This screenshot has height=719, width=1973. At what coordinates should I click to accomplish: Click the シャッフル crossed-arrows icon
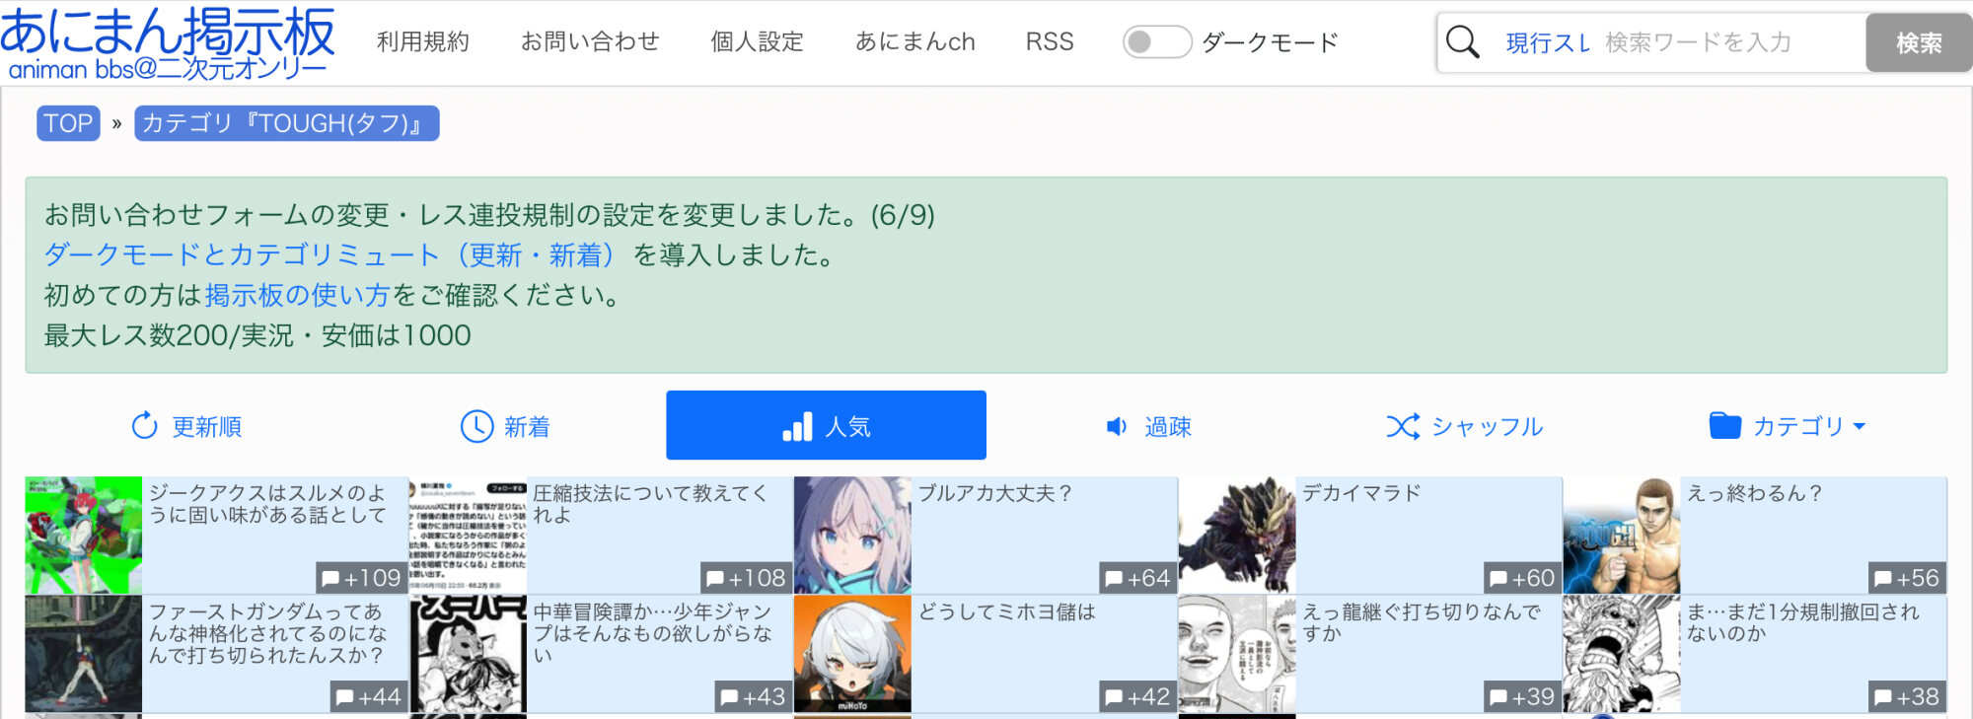(x=1403, y=426)
